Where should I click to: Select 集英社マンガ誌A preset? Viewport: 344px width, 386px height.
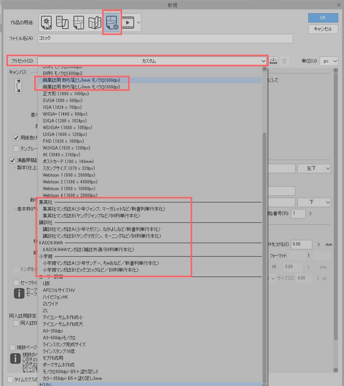[x=150, y=209]
